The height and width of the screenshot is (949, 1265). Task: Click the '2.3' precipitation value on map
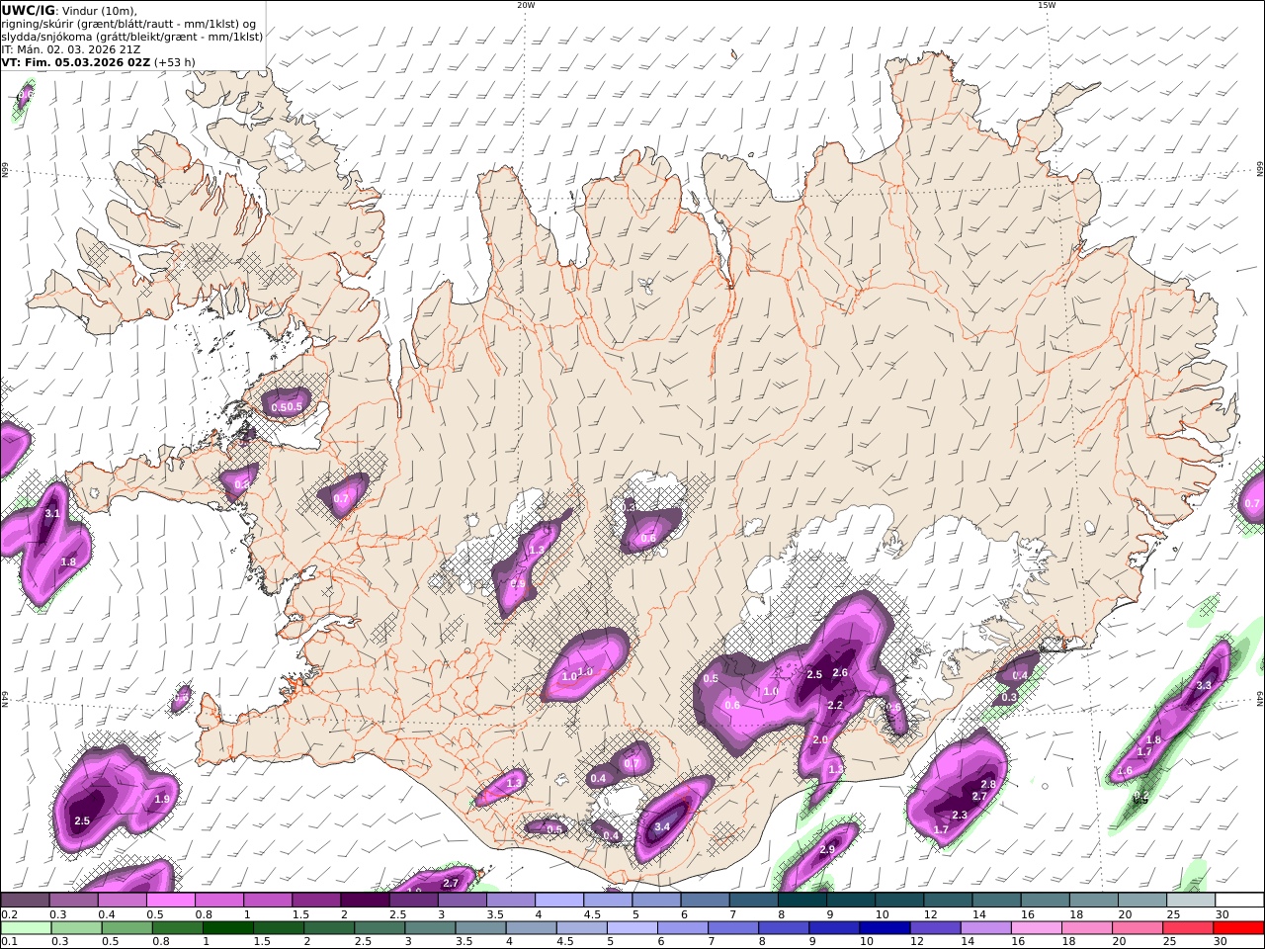click(960, 815)
